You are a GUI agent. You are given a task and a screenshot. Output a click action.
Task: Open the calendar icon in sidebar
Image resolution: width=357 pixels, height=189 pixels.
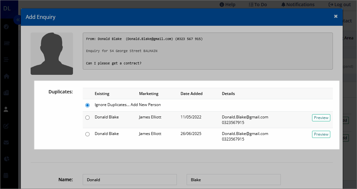tap(6, 175)
